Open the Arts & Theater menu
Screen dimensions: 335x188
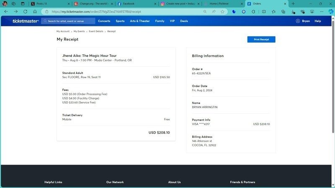139,21
